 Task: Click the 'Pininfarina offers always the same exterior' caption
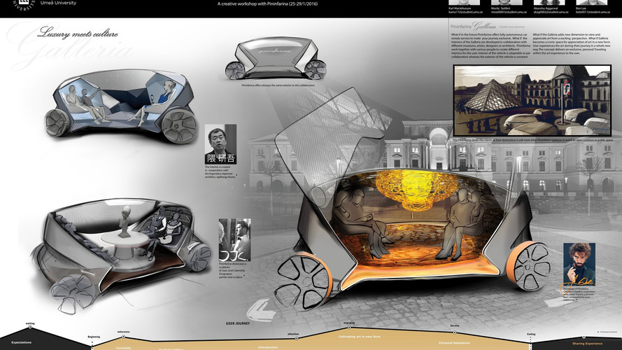tap(278, 85)
